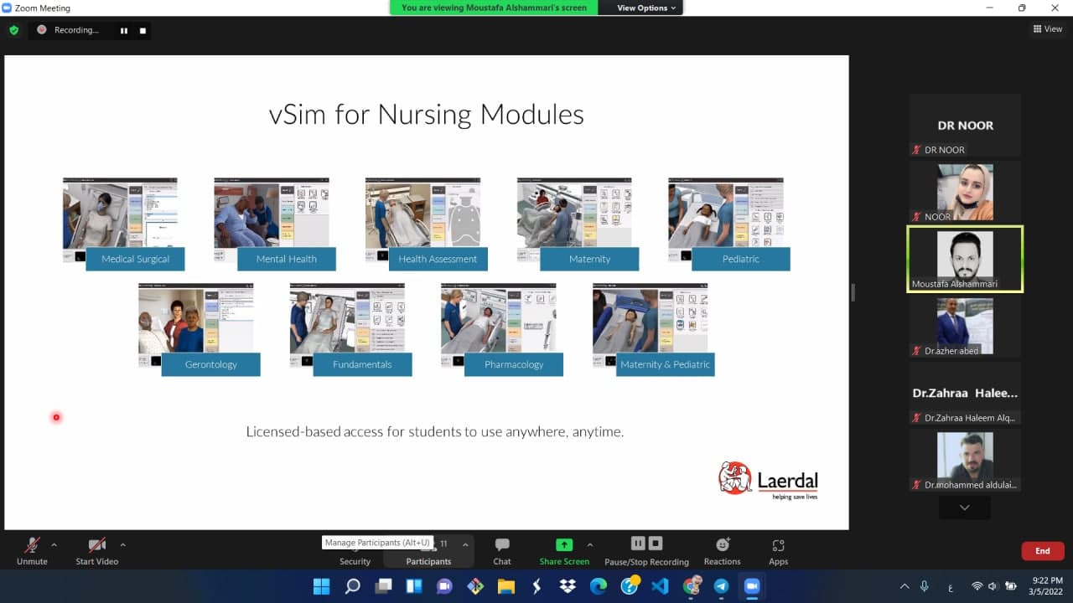Screen dimensions: 1073x603
Task: Select Moustafa Alshammari video tile
Action: (965, 259)
